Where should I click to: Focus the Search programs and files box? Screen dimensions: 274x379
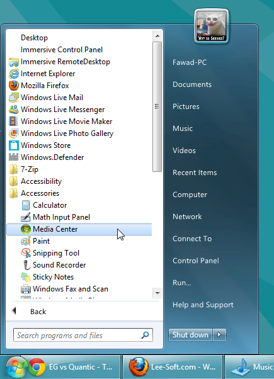click(83, 335)
